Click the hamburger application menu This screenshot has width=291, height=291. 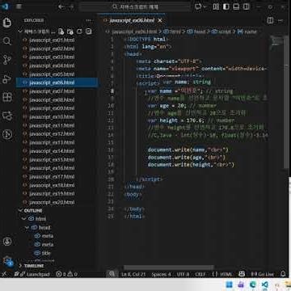(x=19, y=6)
